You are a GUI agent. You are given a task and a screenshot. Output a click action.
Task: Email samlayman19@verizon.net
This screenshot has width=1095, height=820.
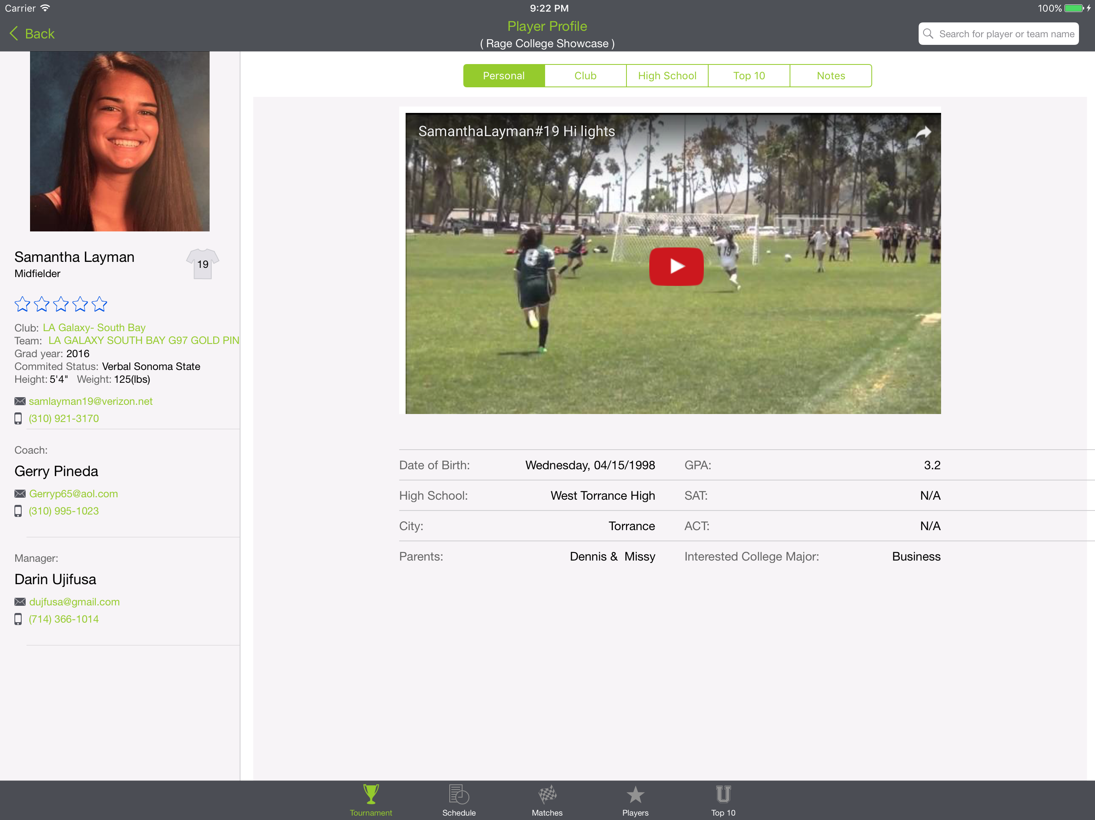point(90,401)
